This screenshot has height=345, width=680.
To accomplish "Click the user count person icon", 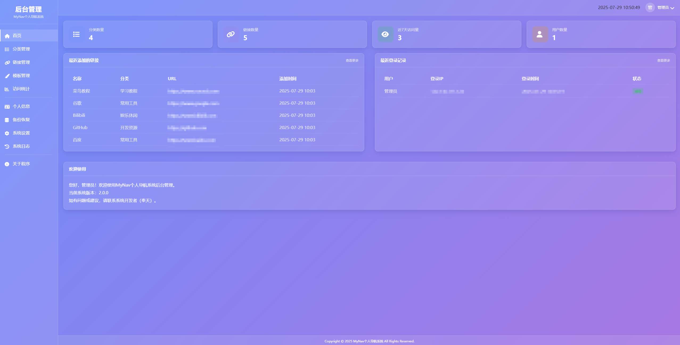I will (540, 34).
